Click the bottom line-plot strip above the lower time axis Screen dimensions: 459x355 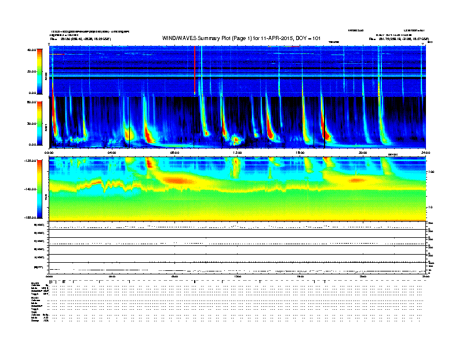point(237,268)
